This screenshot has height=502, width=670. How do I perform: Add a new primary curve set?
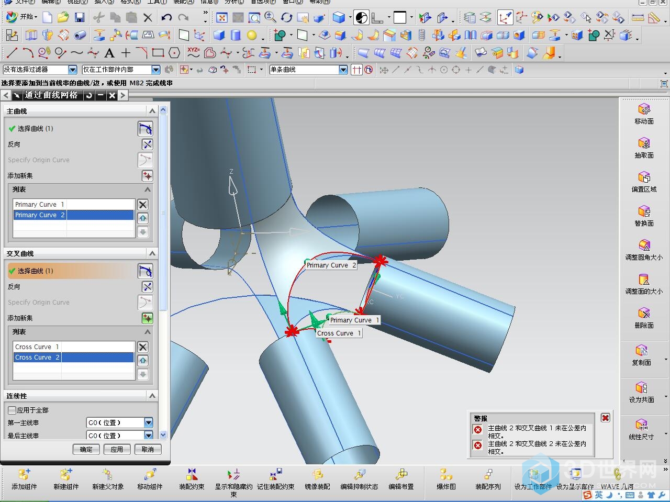coord(148,176)
